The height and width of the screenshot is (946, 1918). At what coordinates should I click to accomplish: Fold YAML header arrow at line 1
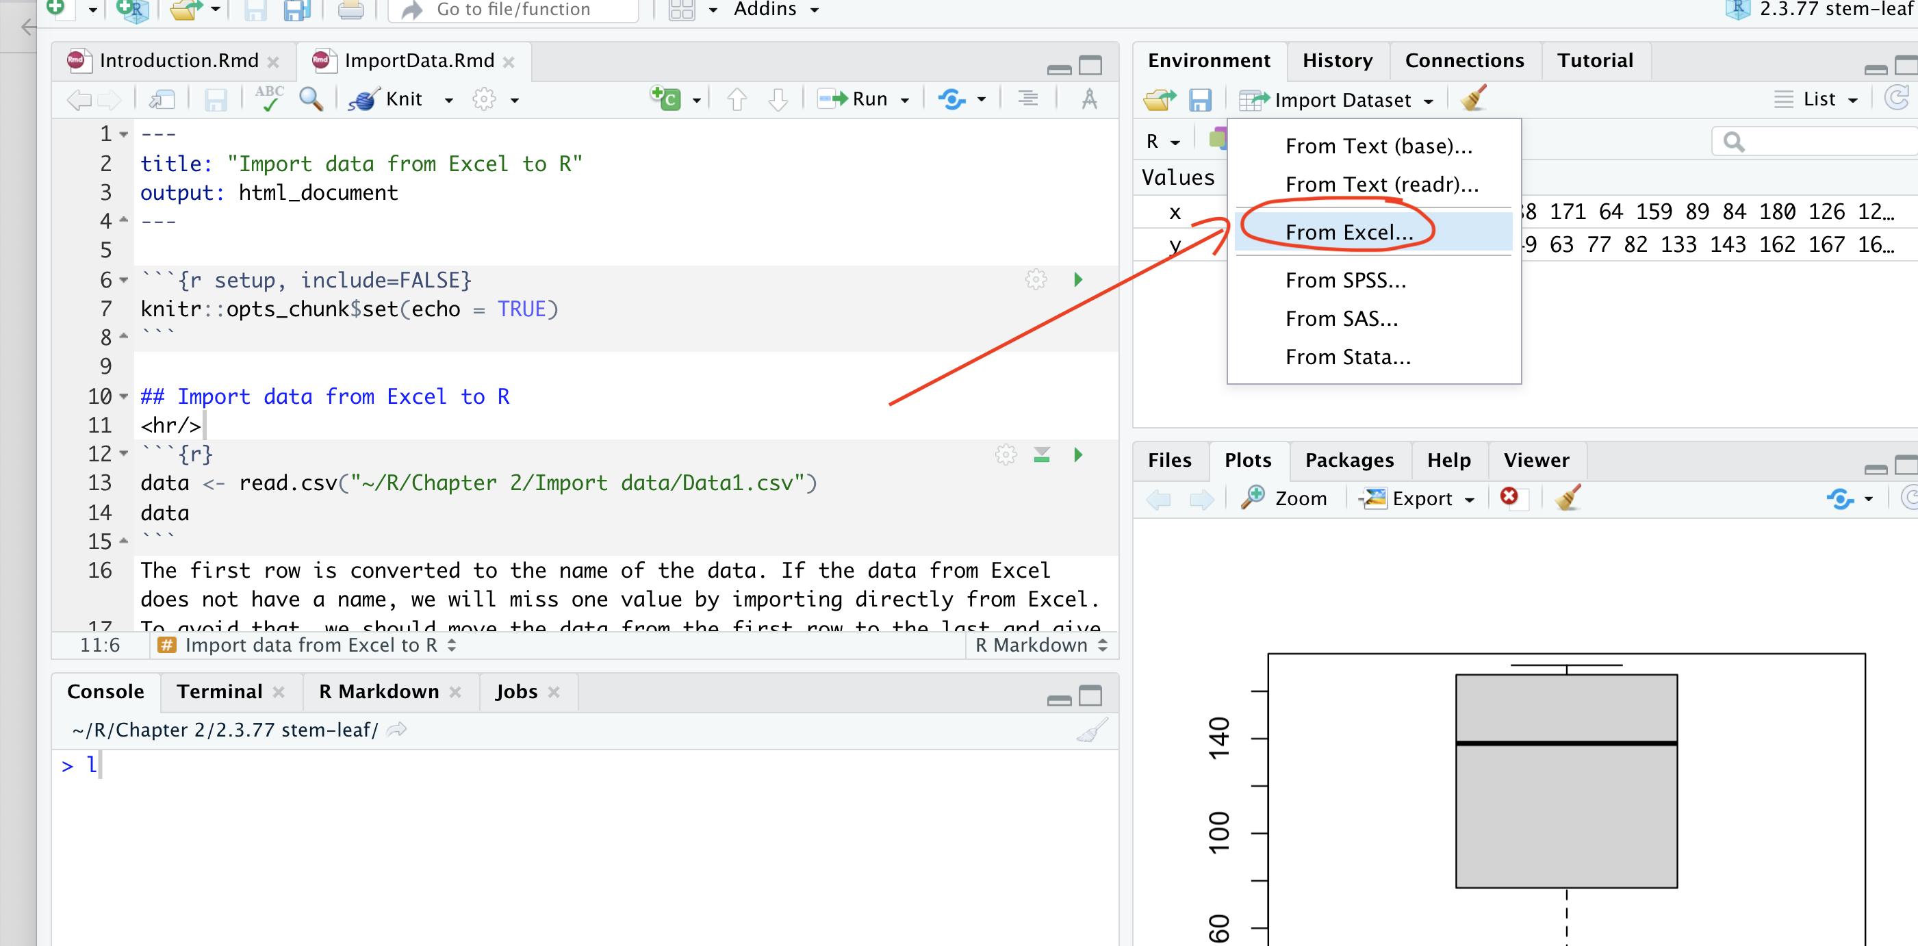pos(125,135)
